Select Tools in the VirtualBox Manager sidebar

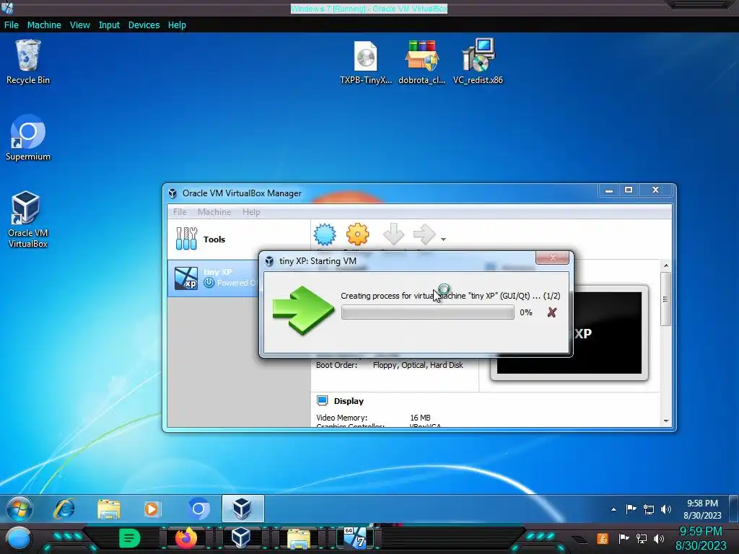point(238,239)
